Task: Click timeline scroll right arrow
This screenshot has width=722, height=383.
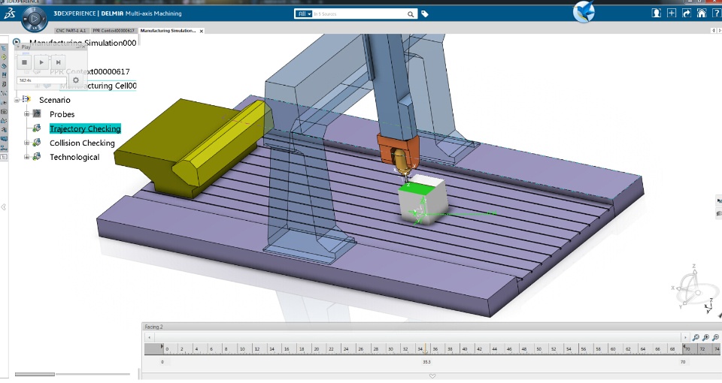Action: pos(685,337)
